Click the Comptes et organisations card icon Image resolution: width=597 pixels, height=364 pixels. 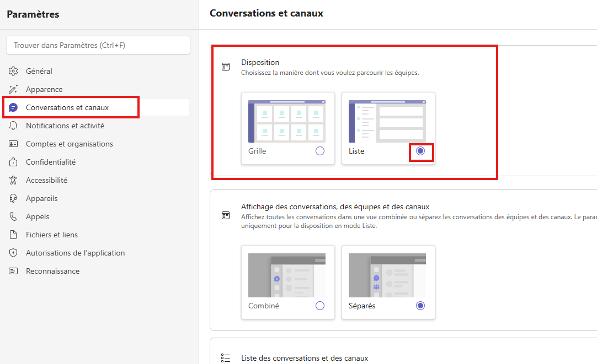coord(14,144)
